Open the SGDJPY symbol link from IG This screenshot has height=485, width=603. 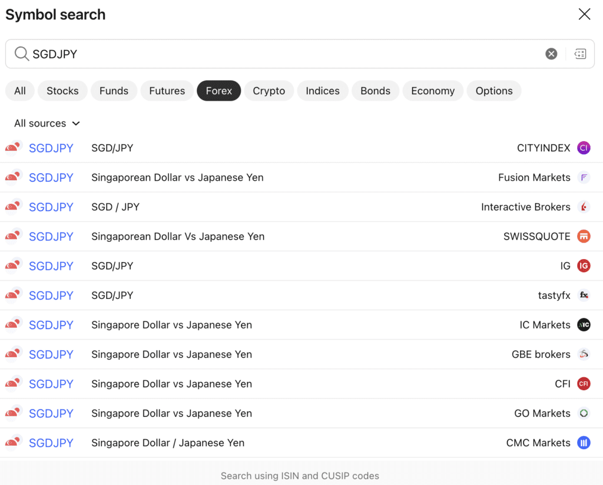(51, 266)
